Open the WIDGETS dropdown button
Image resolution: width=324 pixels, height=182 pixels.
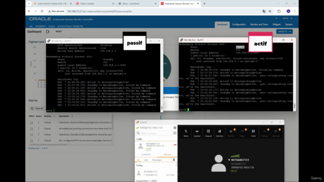click(x=285, y=31)
